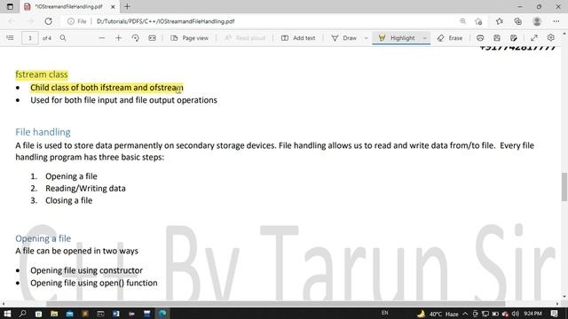Save the PDF with the disk icon
The image size is (568, 319).
(497, 37)
